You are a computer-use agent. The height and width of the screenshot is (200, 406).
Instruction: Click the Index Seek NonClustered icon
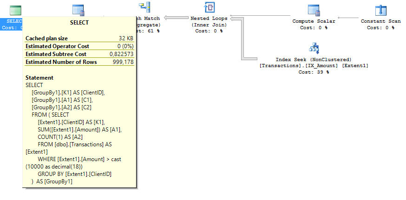pos(314,49)
